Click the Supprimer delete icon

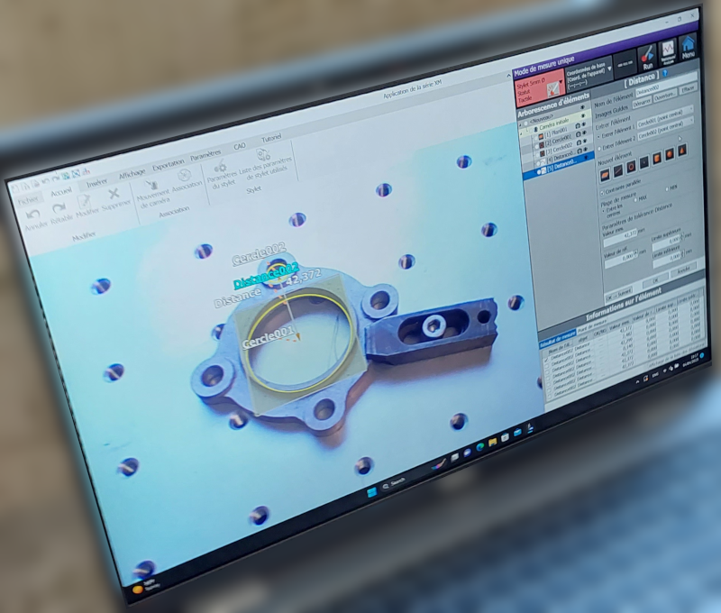114,194
